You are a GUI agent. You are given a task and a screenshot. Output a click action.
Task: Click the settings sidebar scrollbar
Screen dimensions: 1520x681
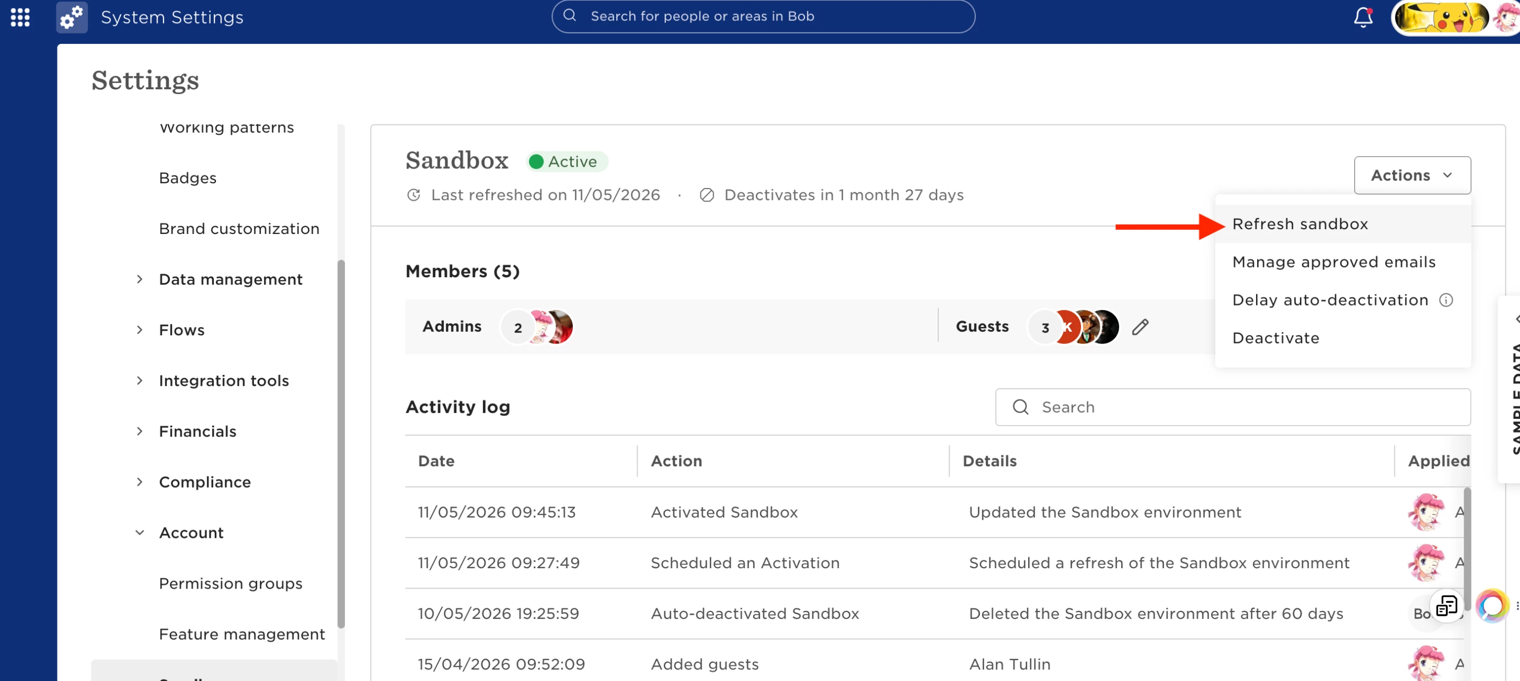tap(340, 443)
